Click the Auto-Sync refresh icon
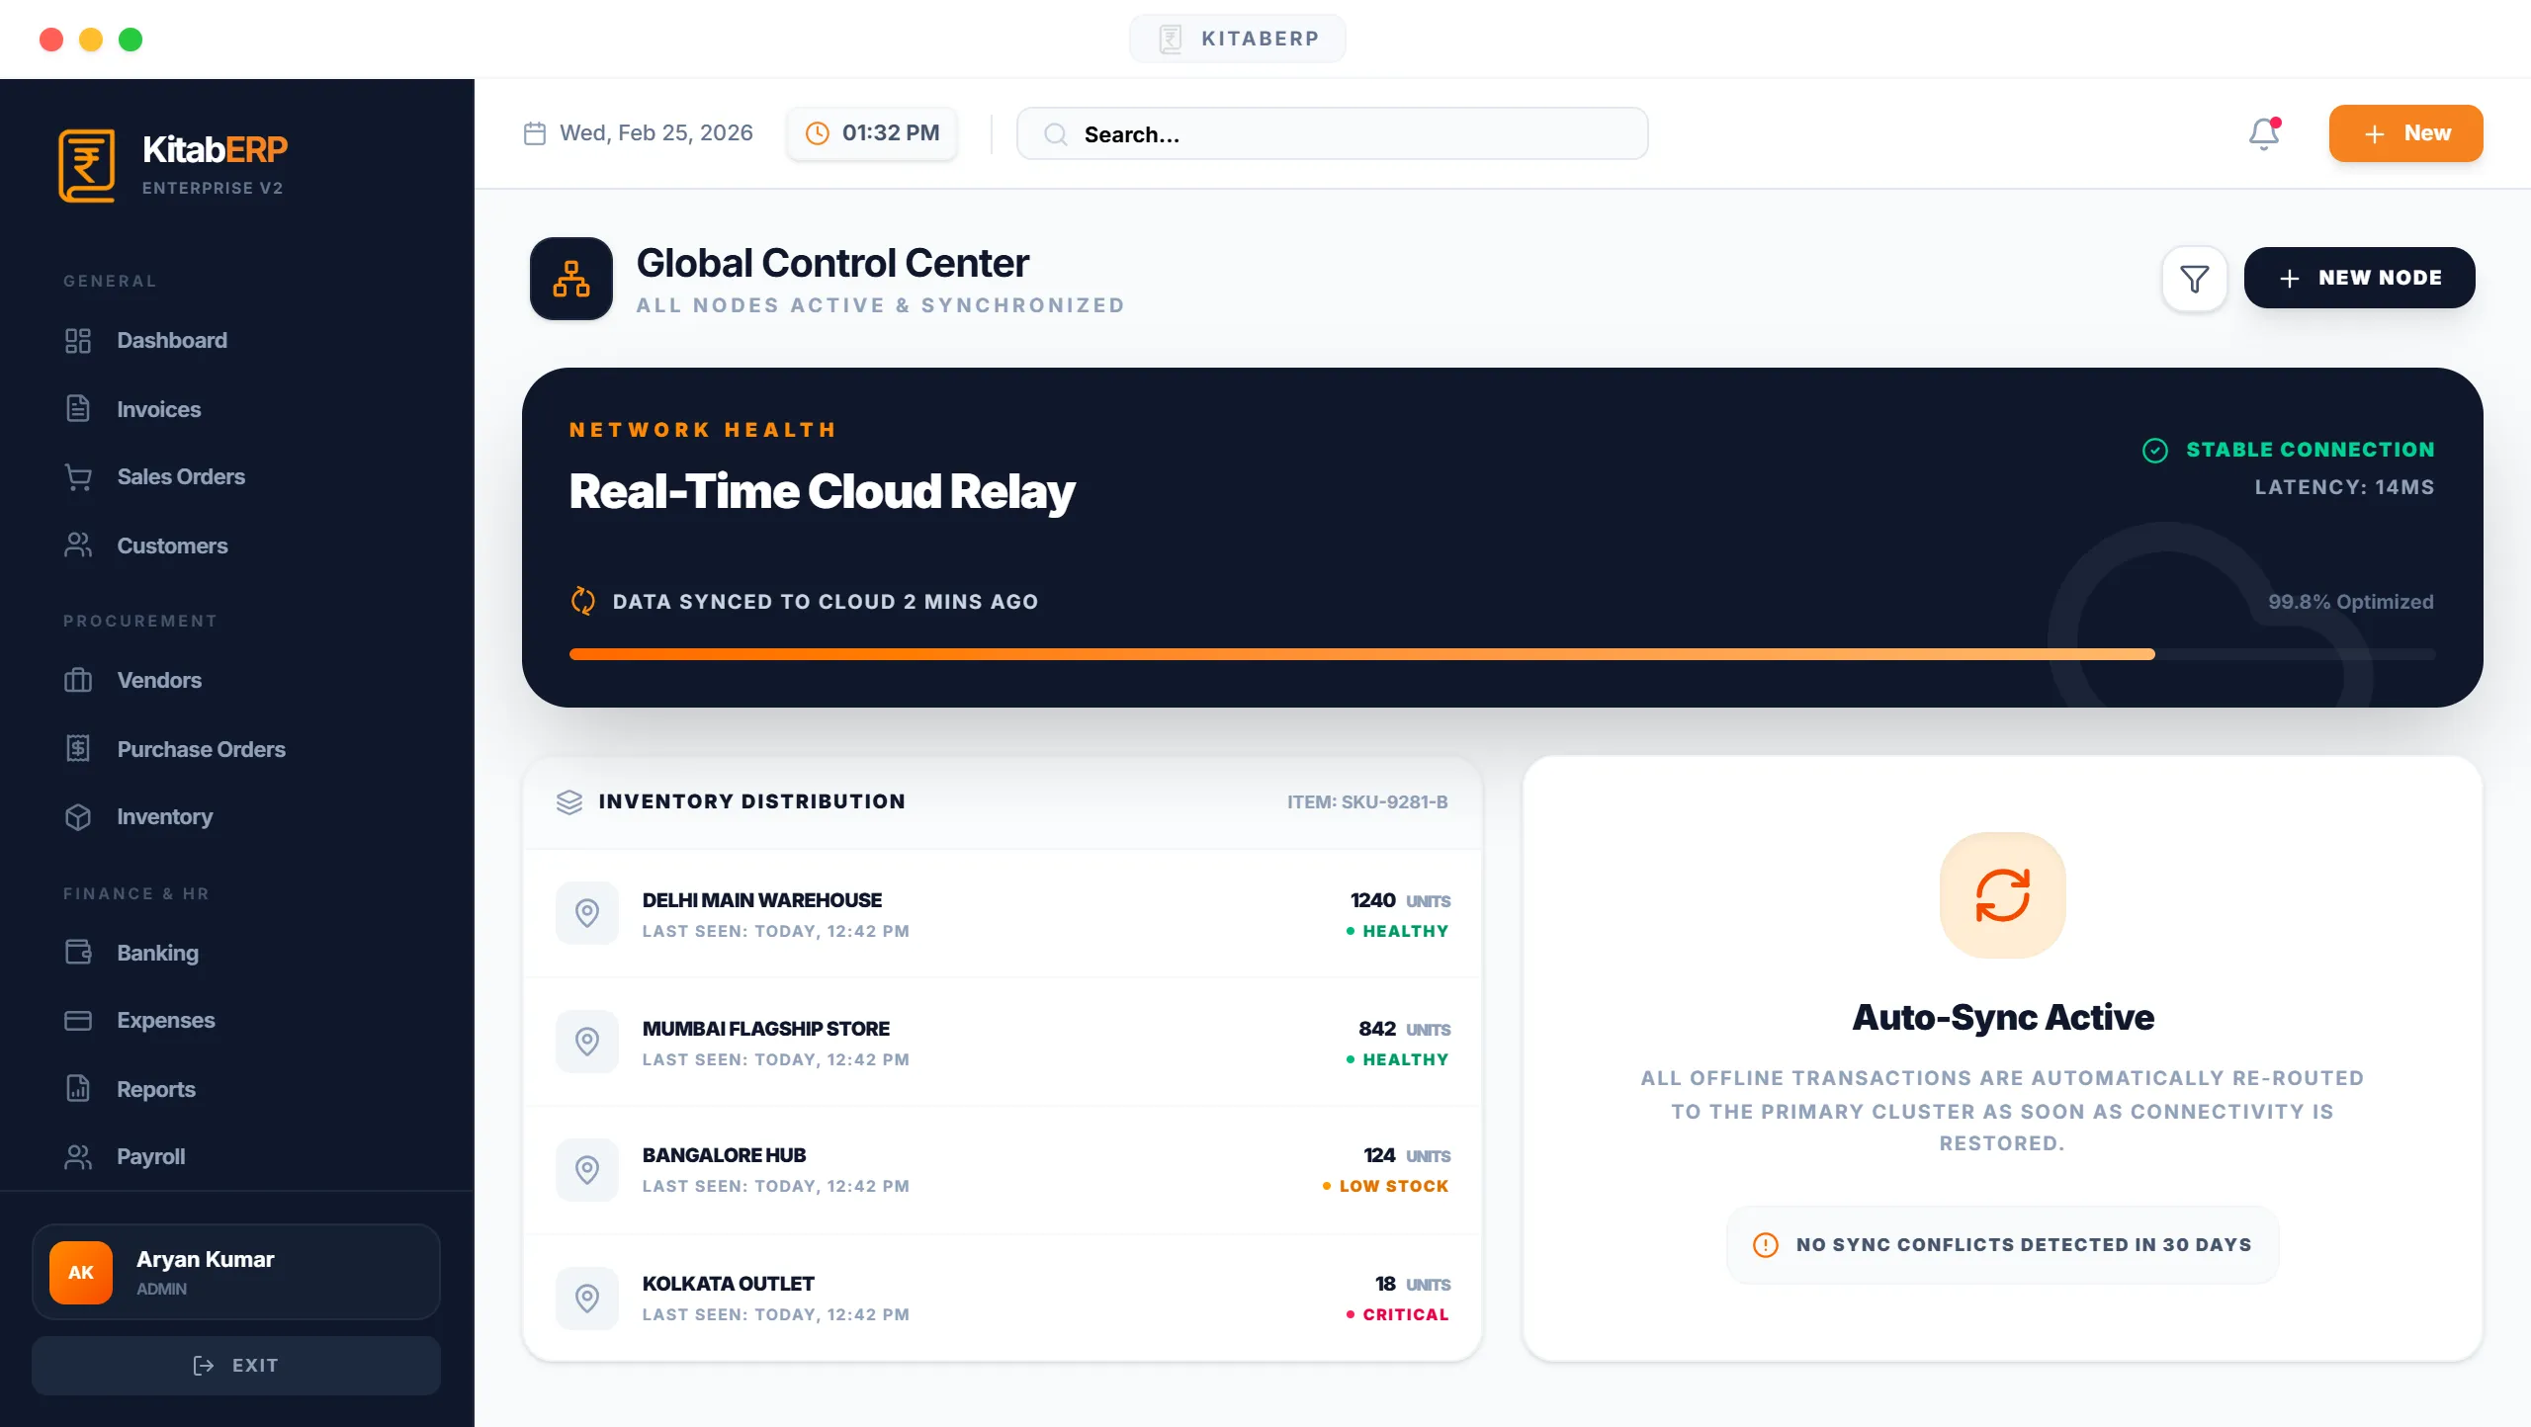Image resolution: width=2531 pixels, height=1427 pixels. coord(2002,895)
